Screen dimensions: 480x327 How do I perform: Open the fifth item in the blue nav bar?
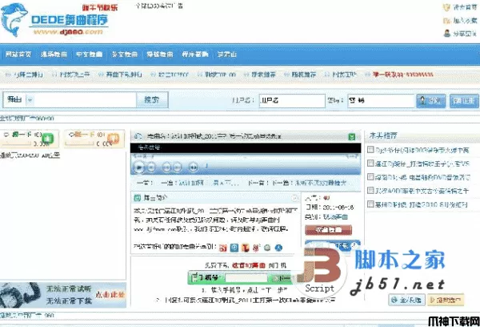point(160,54)
